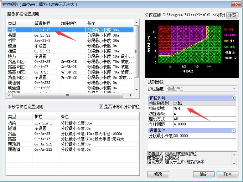Toggle 是否计算中分带护栏 checkbox
This screenshot has height=182, width=243.
(x=101, y=107)
